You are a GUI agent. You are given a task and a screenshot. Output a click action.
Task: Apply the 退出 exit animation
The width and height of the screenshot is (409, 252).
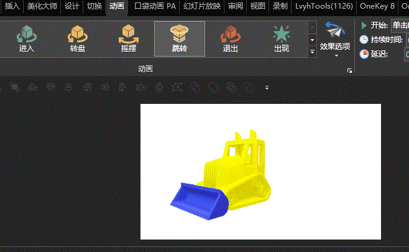230,39
